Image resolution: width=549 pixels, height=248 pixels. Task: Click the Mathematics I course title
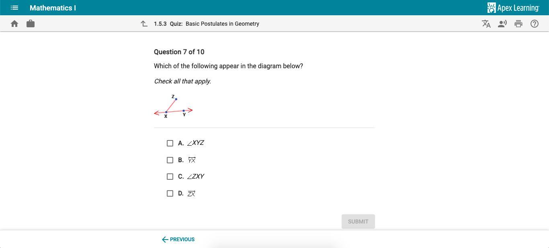click(53, 8)
